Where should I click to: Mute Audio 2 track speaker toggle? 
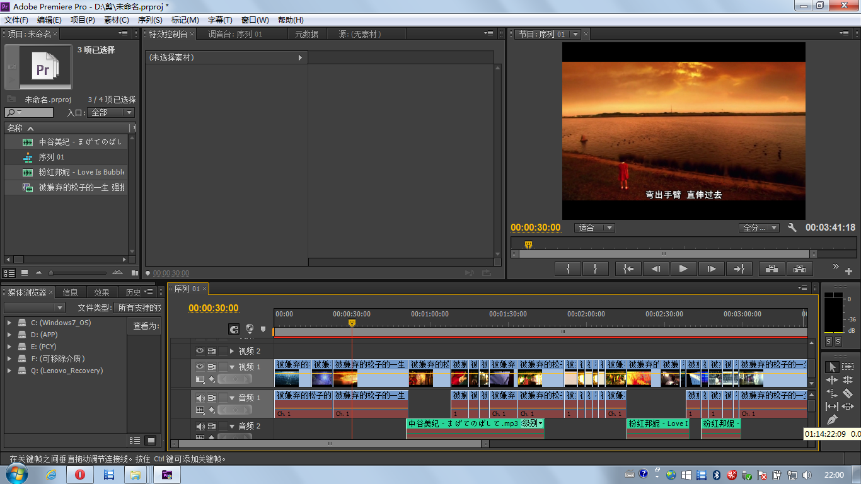pos(200,427)
